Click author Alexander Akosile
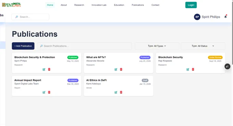 pyautogui.click(x=95, y=61)
